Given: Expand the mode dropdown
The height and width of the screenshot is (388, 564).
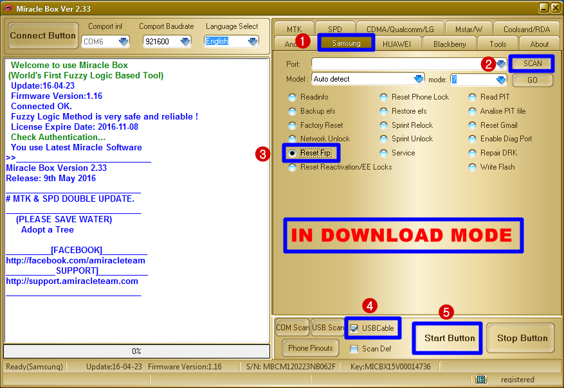Looking at the screenshot, I should pyautogui.click(x=501, y=80).
